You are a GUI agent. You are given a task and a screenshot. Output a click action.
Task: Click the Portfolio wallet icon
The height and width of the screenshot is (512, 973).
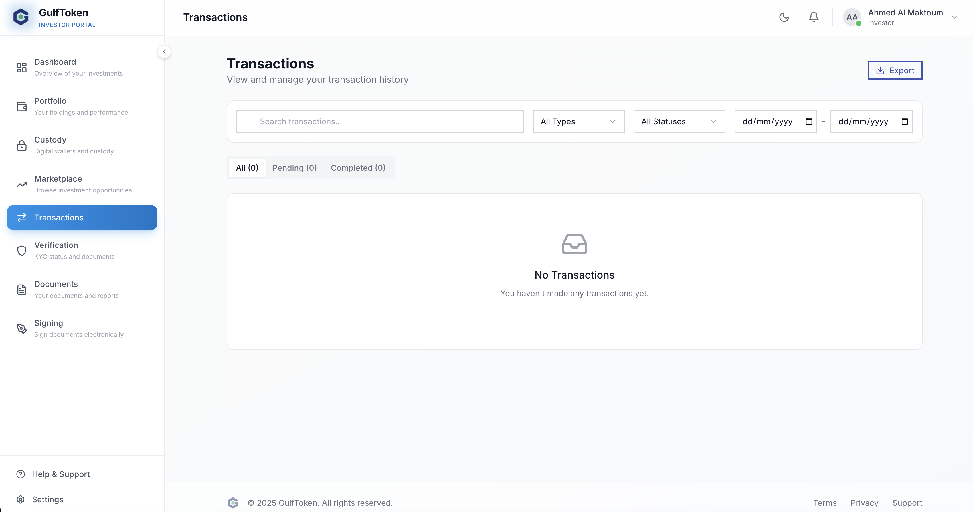pyautogui.click(x=21, y=107)
